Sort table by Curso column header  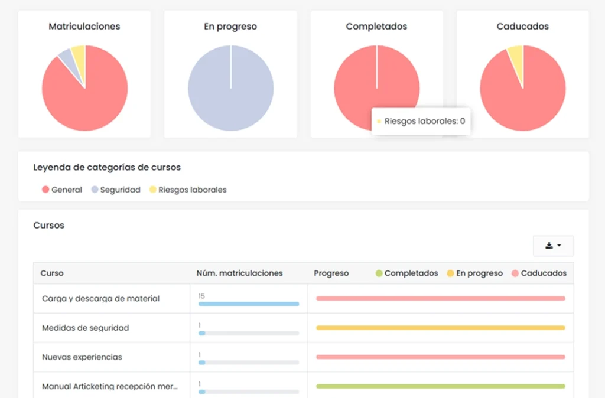coord(52,273)
